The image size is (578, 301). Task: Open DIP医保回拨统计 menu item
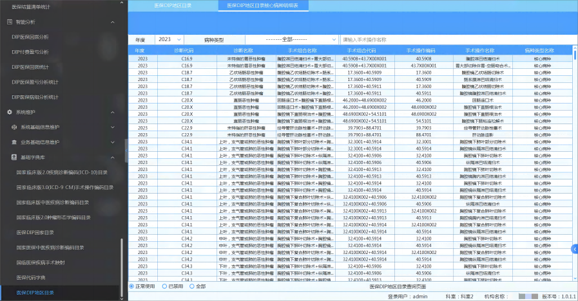pos(30,68)
